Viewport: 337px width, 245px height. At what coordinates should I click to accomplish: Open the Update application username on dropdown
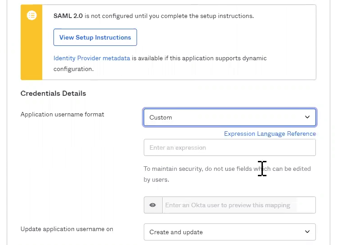229,232
